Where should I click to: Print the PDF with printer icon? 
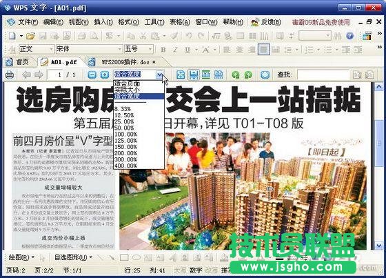[10, 75]
